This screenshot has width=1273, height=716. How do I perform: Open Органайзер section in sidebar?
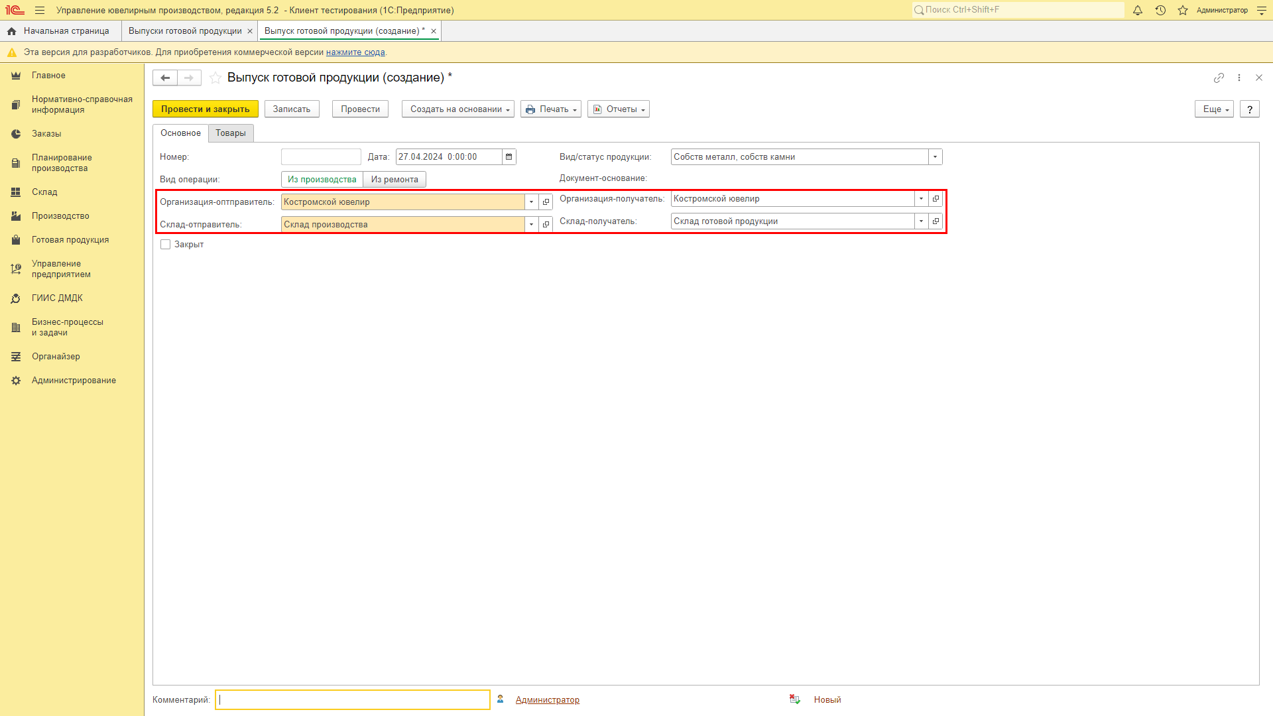coord(72,357)
